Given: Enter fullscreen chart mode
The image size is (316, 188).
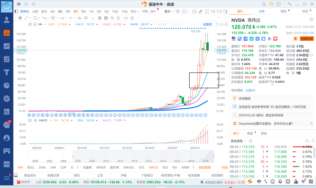Looking at the screenshot, I should click(207, 11).
